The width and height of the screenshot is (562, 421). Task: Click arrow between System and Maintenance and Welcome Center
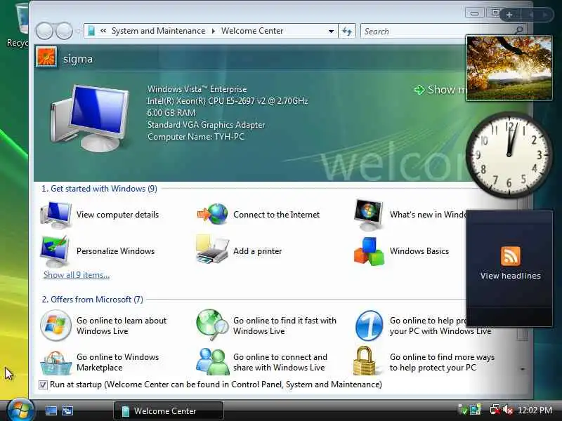point(214,31)
